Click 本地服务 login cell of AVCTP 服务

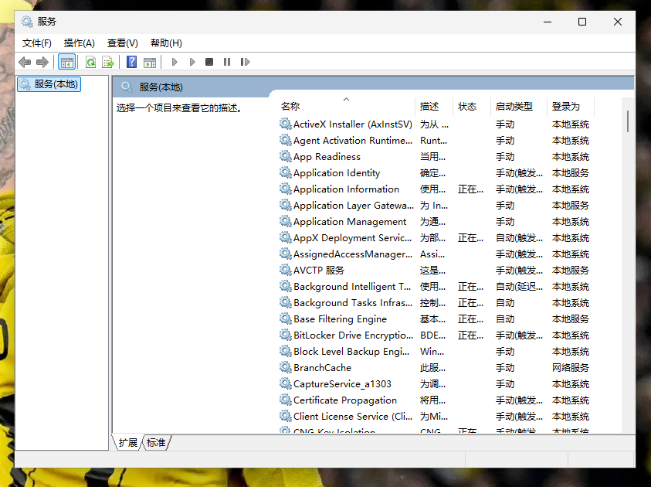(571, 271)
